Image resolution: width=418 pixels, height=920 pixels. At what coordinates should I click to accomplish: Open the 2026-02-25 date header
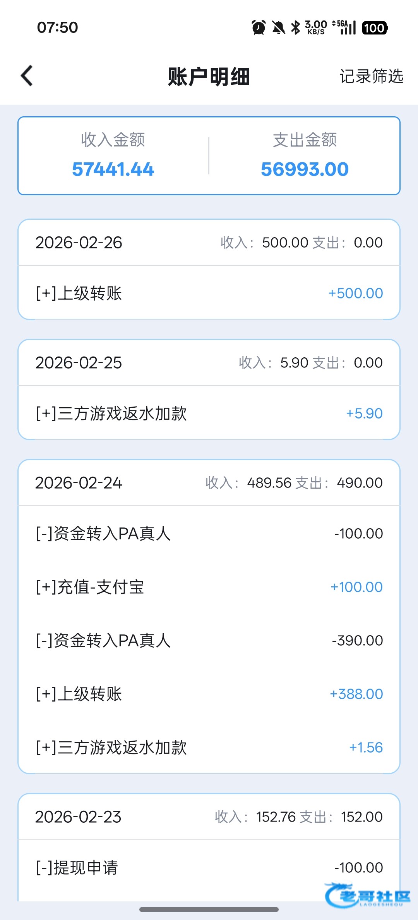click(209, 363)
